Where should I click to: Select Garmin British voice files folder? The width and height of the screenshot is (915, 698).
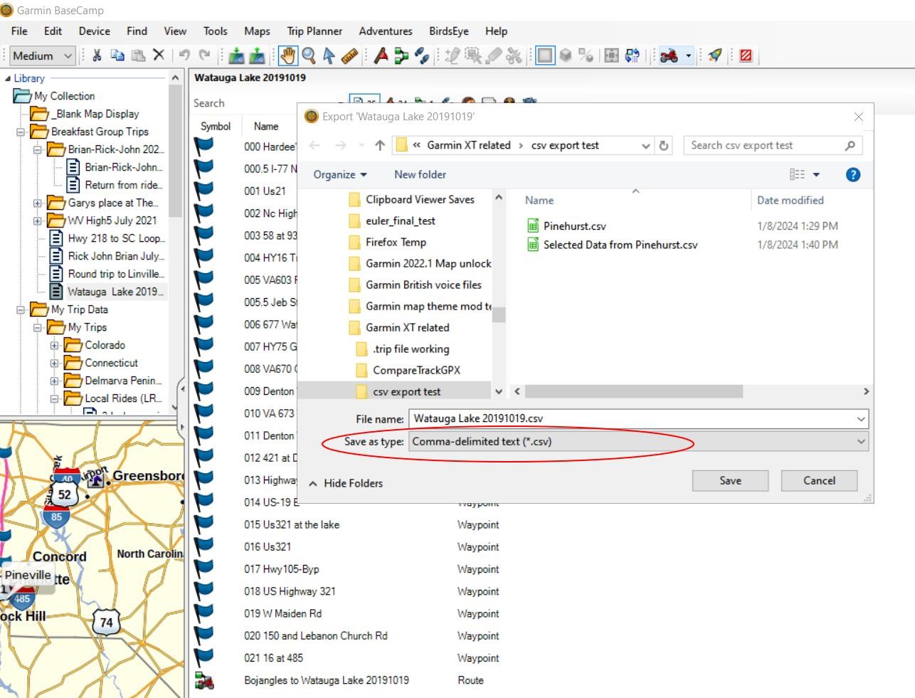click(x=423, y=285)
